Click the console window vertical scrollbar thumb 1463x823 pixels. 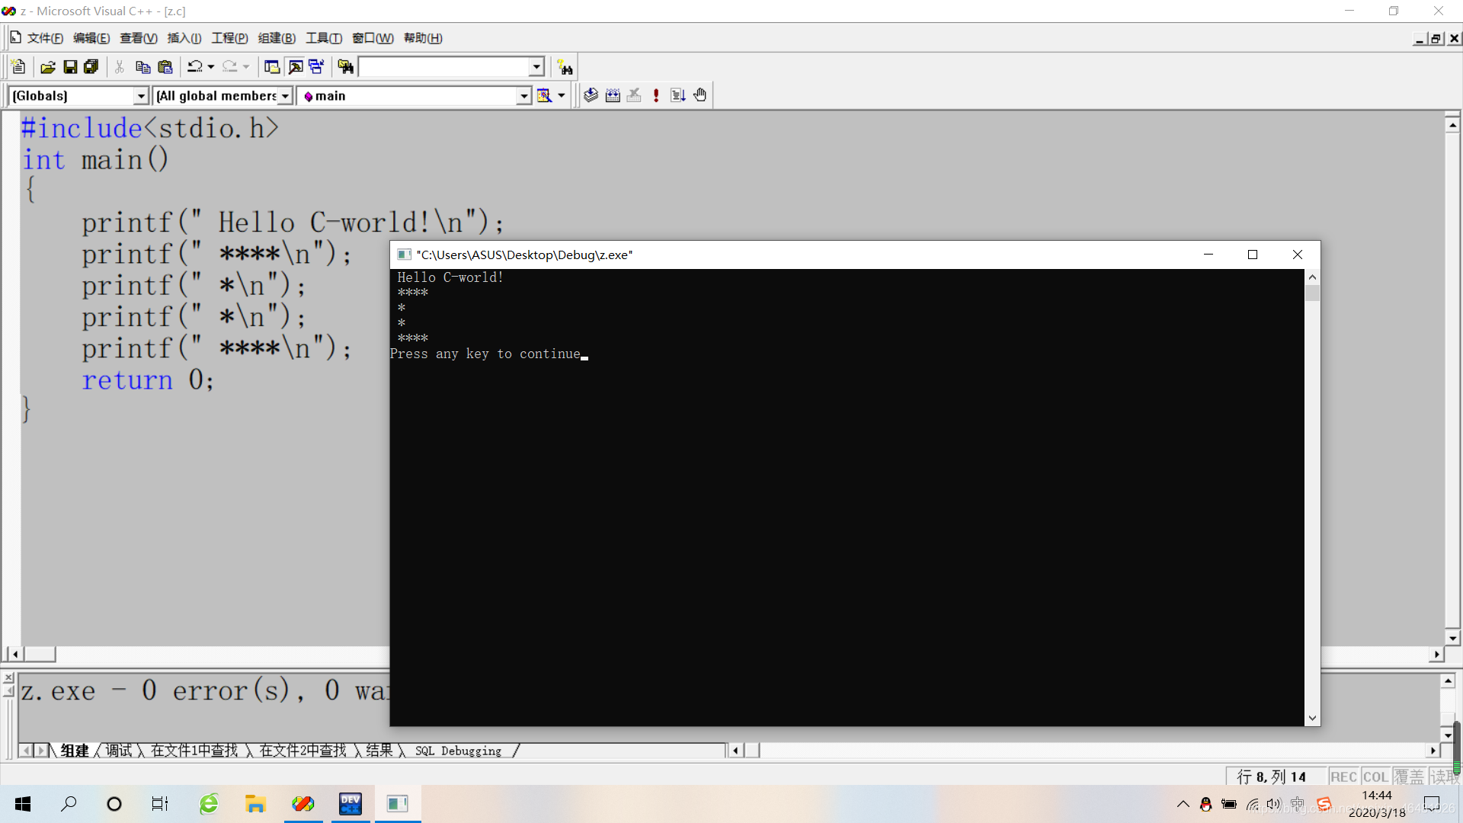pos(1311,293)
